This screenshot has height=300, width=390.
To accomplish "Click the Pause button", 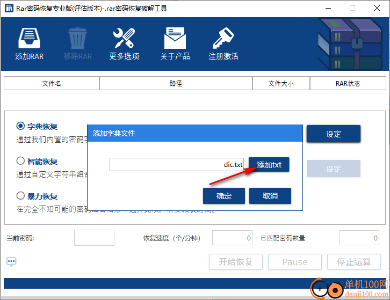I will tap(295, 262).
